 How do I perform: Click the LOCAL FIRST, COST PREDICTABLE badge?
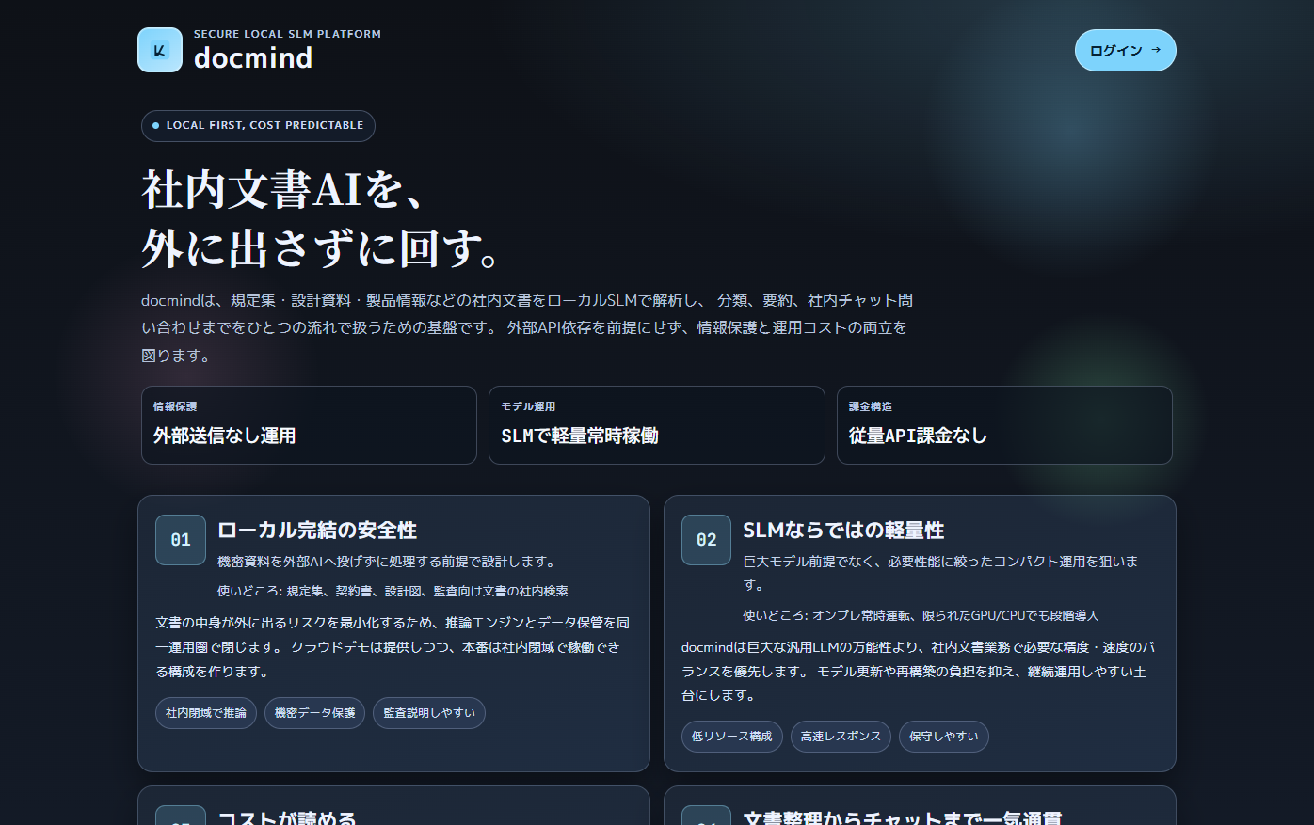[x=258, y=126]
